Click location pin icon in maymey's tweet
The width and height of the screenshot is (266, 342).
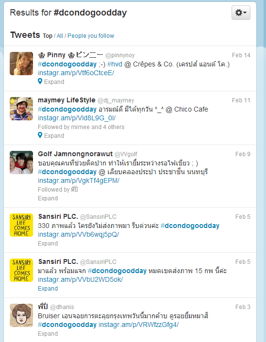(40, 135)
